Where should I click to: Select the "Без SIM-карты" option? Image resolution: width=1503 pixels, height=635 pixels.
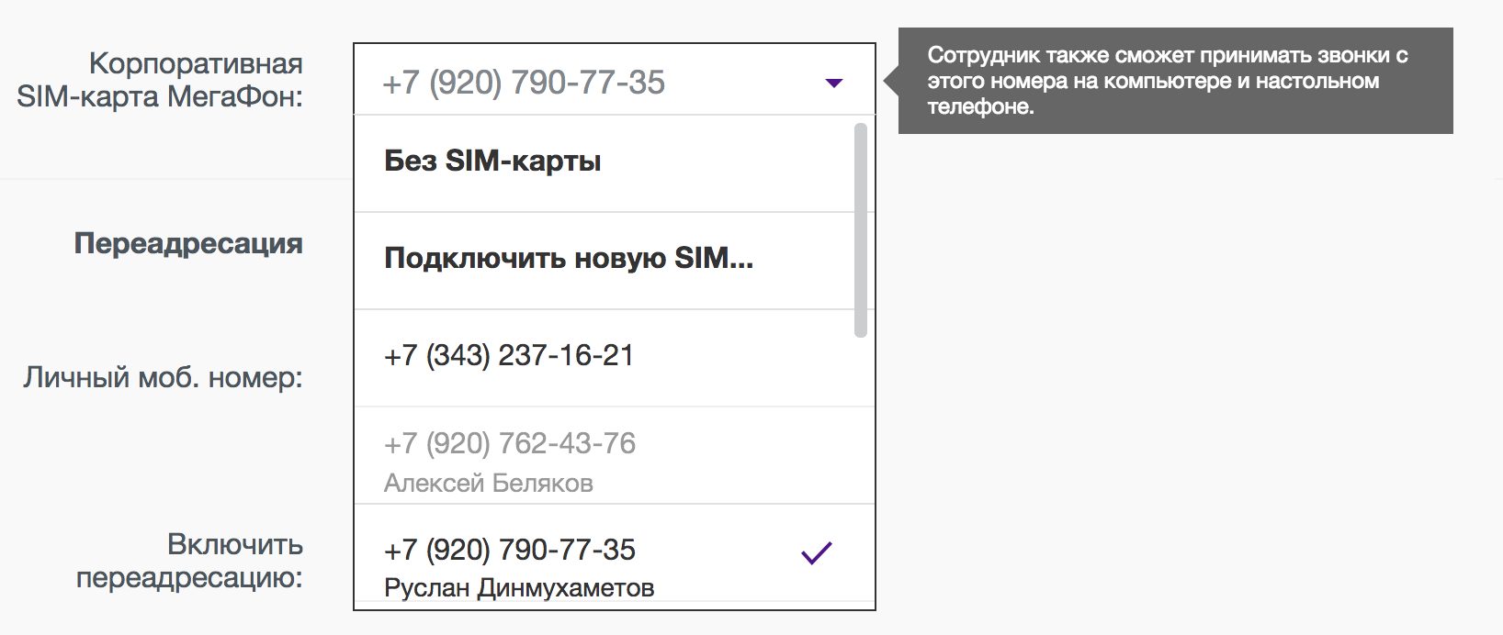492,162
